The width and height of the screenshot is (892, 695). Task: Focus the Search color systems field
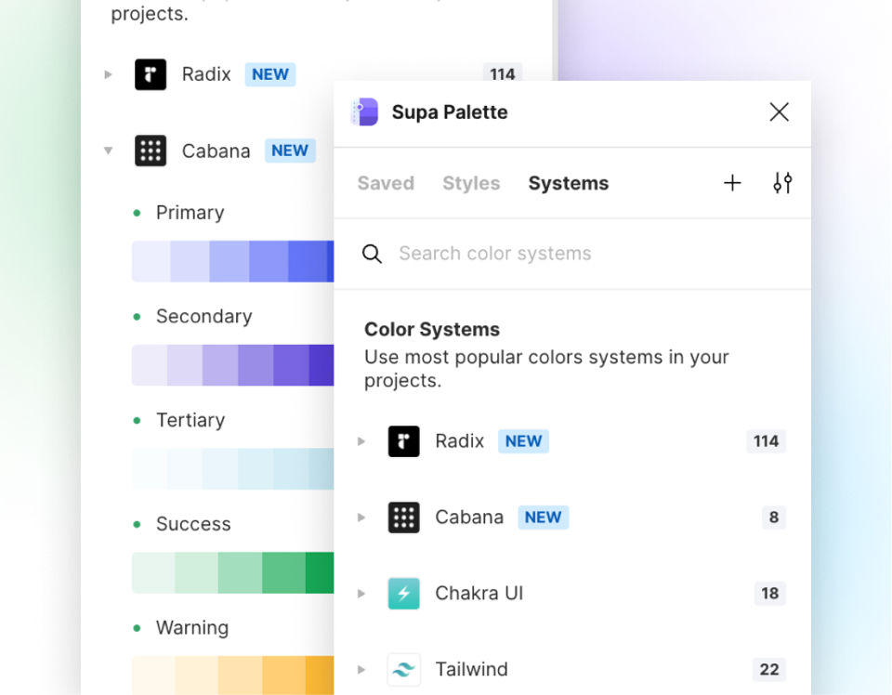coord(572,254)
